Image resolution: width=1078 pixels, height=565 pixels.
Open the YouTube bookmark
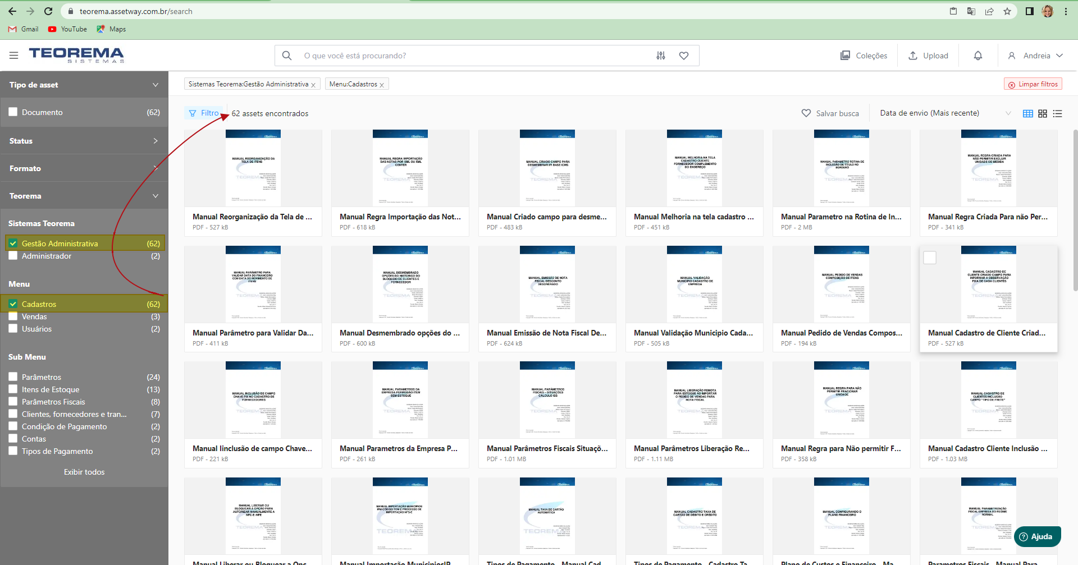click(67, 29)
